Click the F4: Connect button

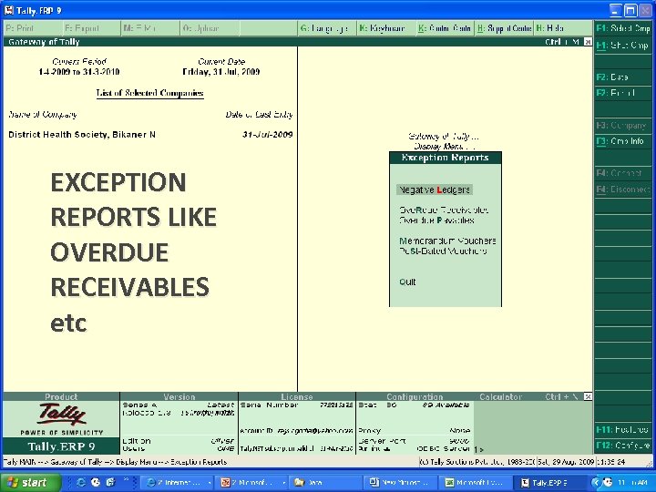[623, 173]
